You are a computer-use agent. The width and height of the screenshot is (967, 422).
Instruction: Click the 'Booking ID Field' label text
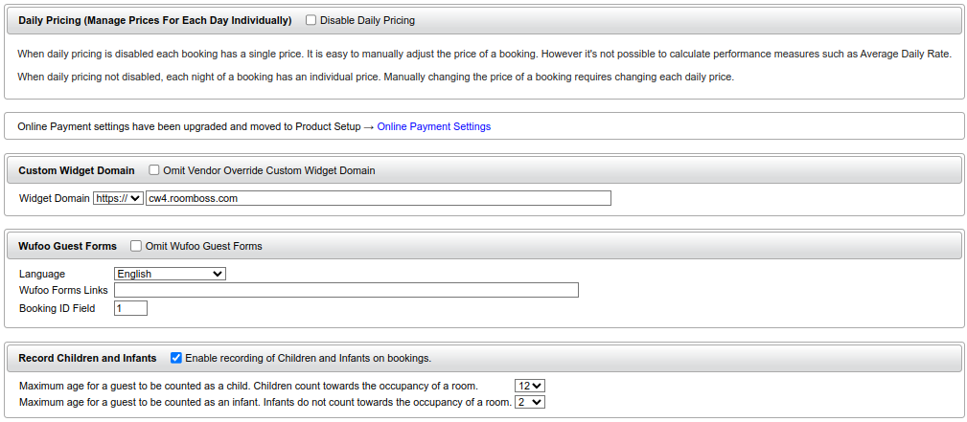[58, 308]
